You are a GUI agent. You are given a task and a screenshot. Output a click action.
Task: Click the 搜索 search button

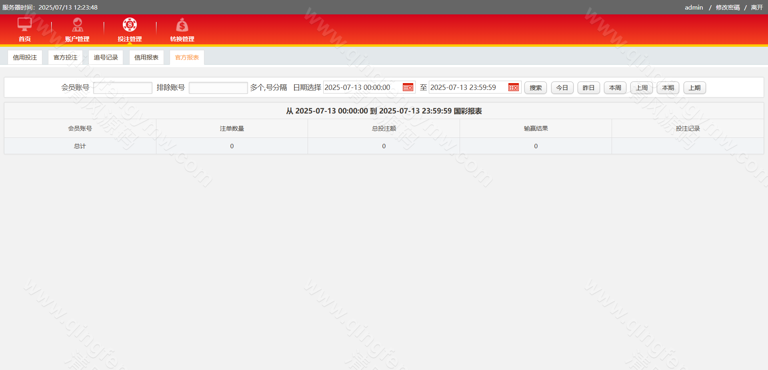[535, 88]
